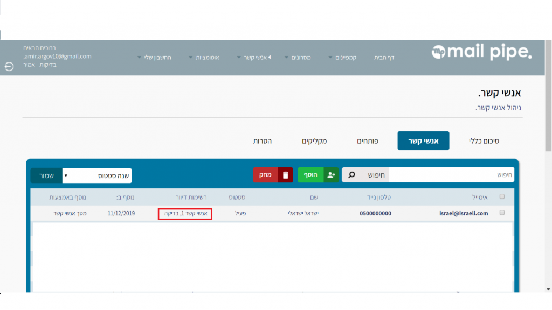Image resolution: width=552 pixels, height=310 pixels.
Task: Click the magnifying glass search icon
Action: [x=351, y=175]
